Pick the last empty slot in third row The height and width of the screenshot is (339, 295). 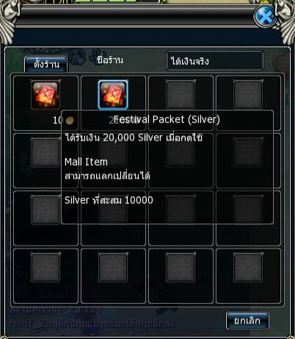248,210
